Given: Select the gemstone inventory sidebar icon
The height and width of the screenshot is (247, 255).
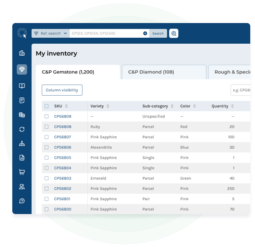Looking at the screenshot, I should 22,69.
